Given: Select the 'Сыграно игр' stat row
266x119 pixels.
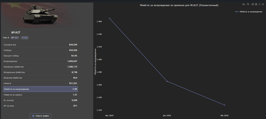Looking at the screenshot, I should point(40,45).
